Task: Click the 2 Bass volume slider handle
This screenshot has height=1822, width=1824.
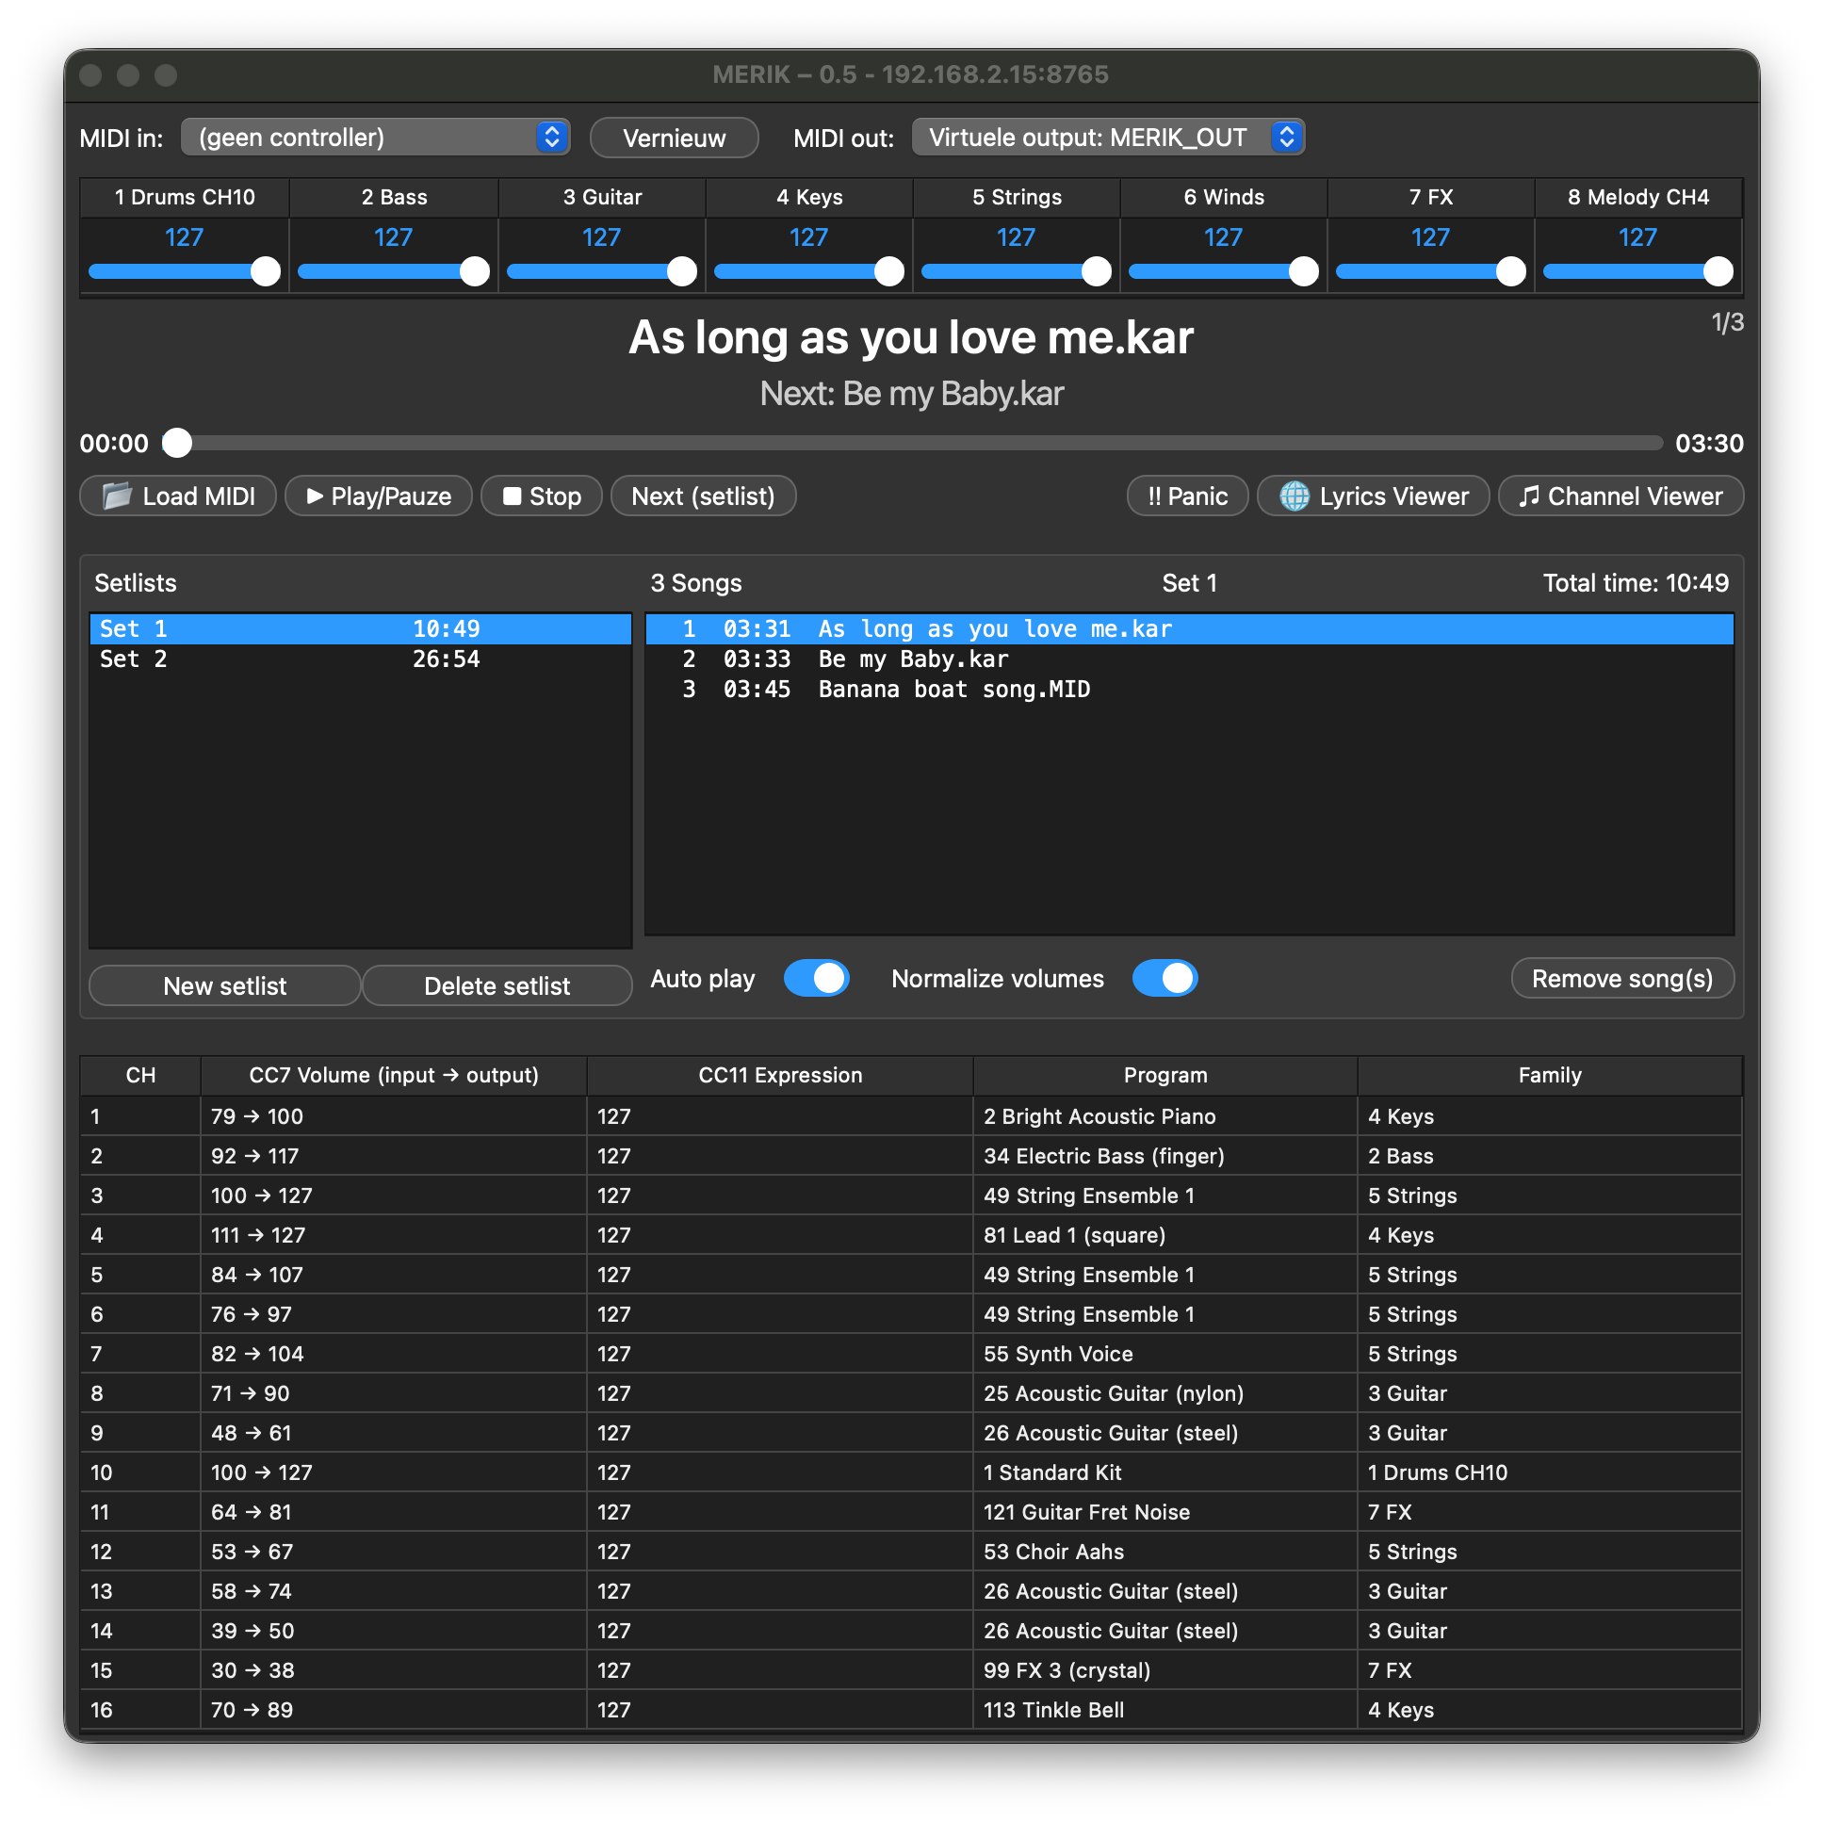Action: [x=474, y=272]
